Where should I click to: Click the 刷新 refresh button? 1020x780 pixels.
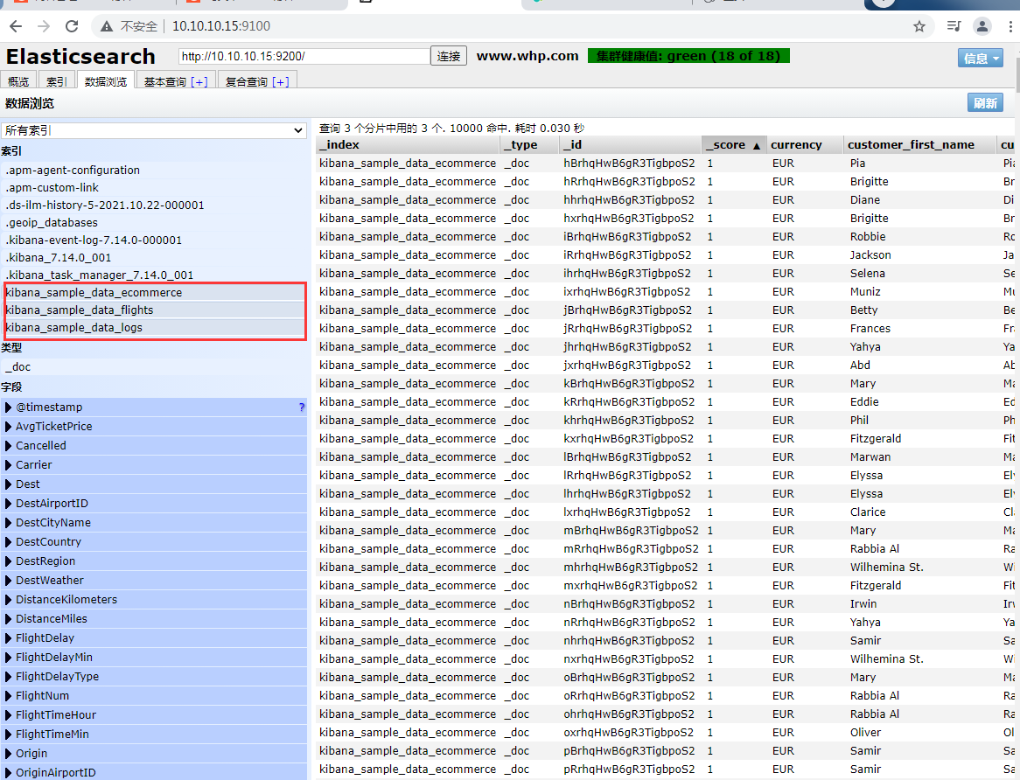coord(985,102)
